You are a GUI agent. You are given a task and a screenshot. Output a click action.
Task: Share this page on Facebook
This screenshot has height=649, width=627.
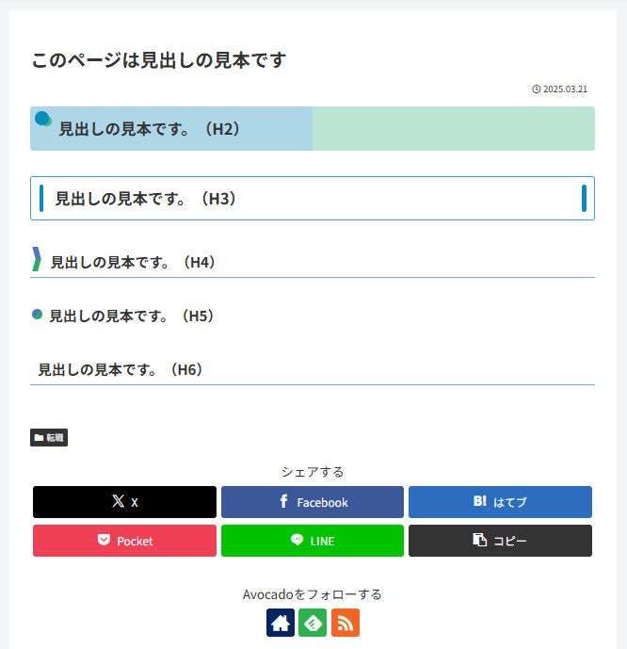(x=313, y=502)
